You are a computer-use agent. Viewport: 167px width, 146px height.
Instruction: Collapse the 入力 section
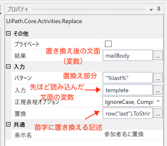tap(8, 67)
